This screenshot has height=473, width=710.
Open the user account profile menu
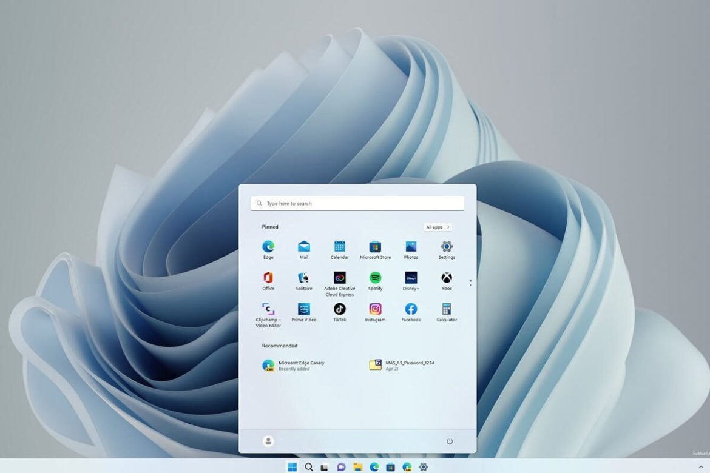pyautogui.click(x=268, y=441)
